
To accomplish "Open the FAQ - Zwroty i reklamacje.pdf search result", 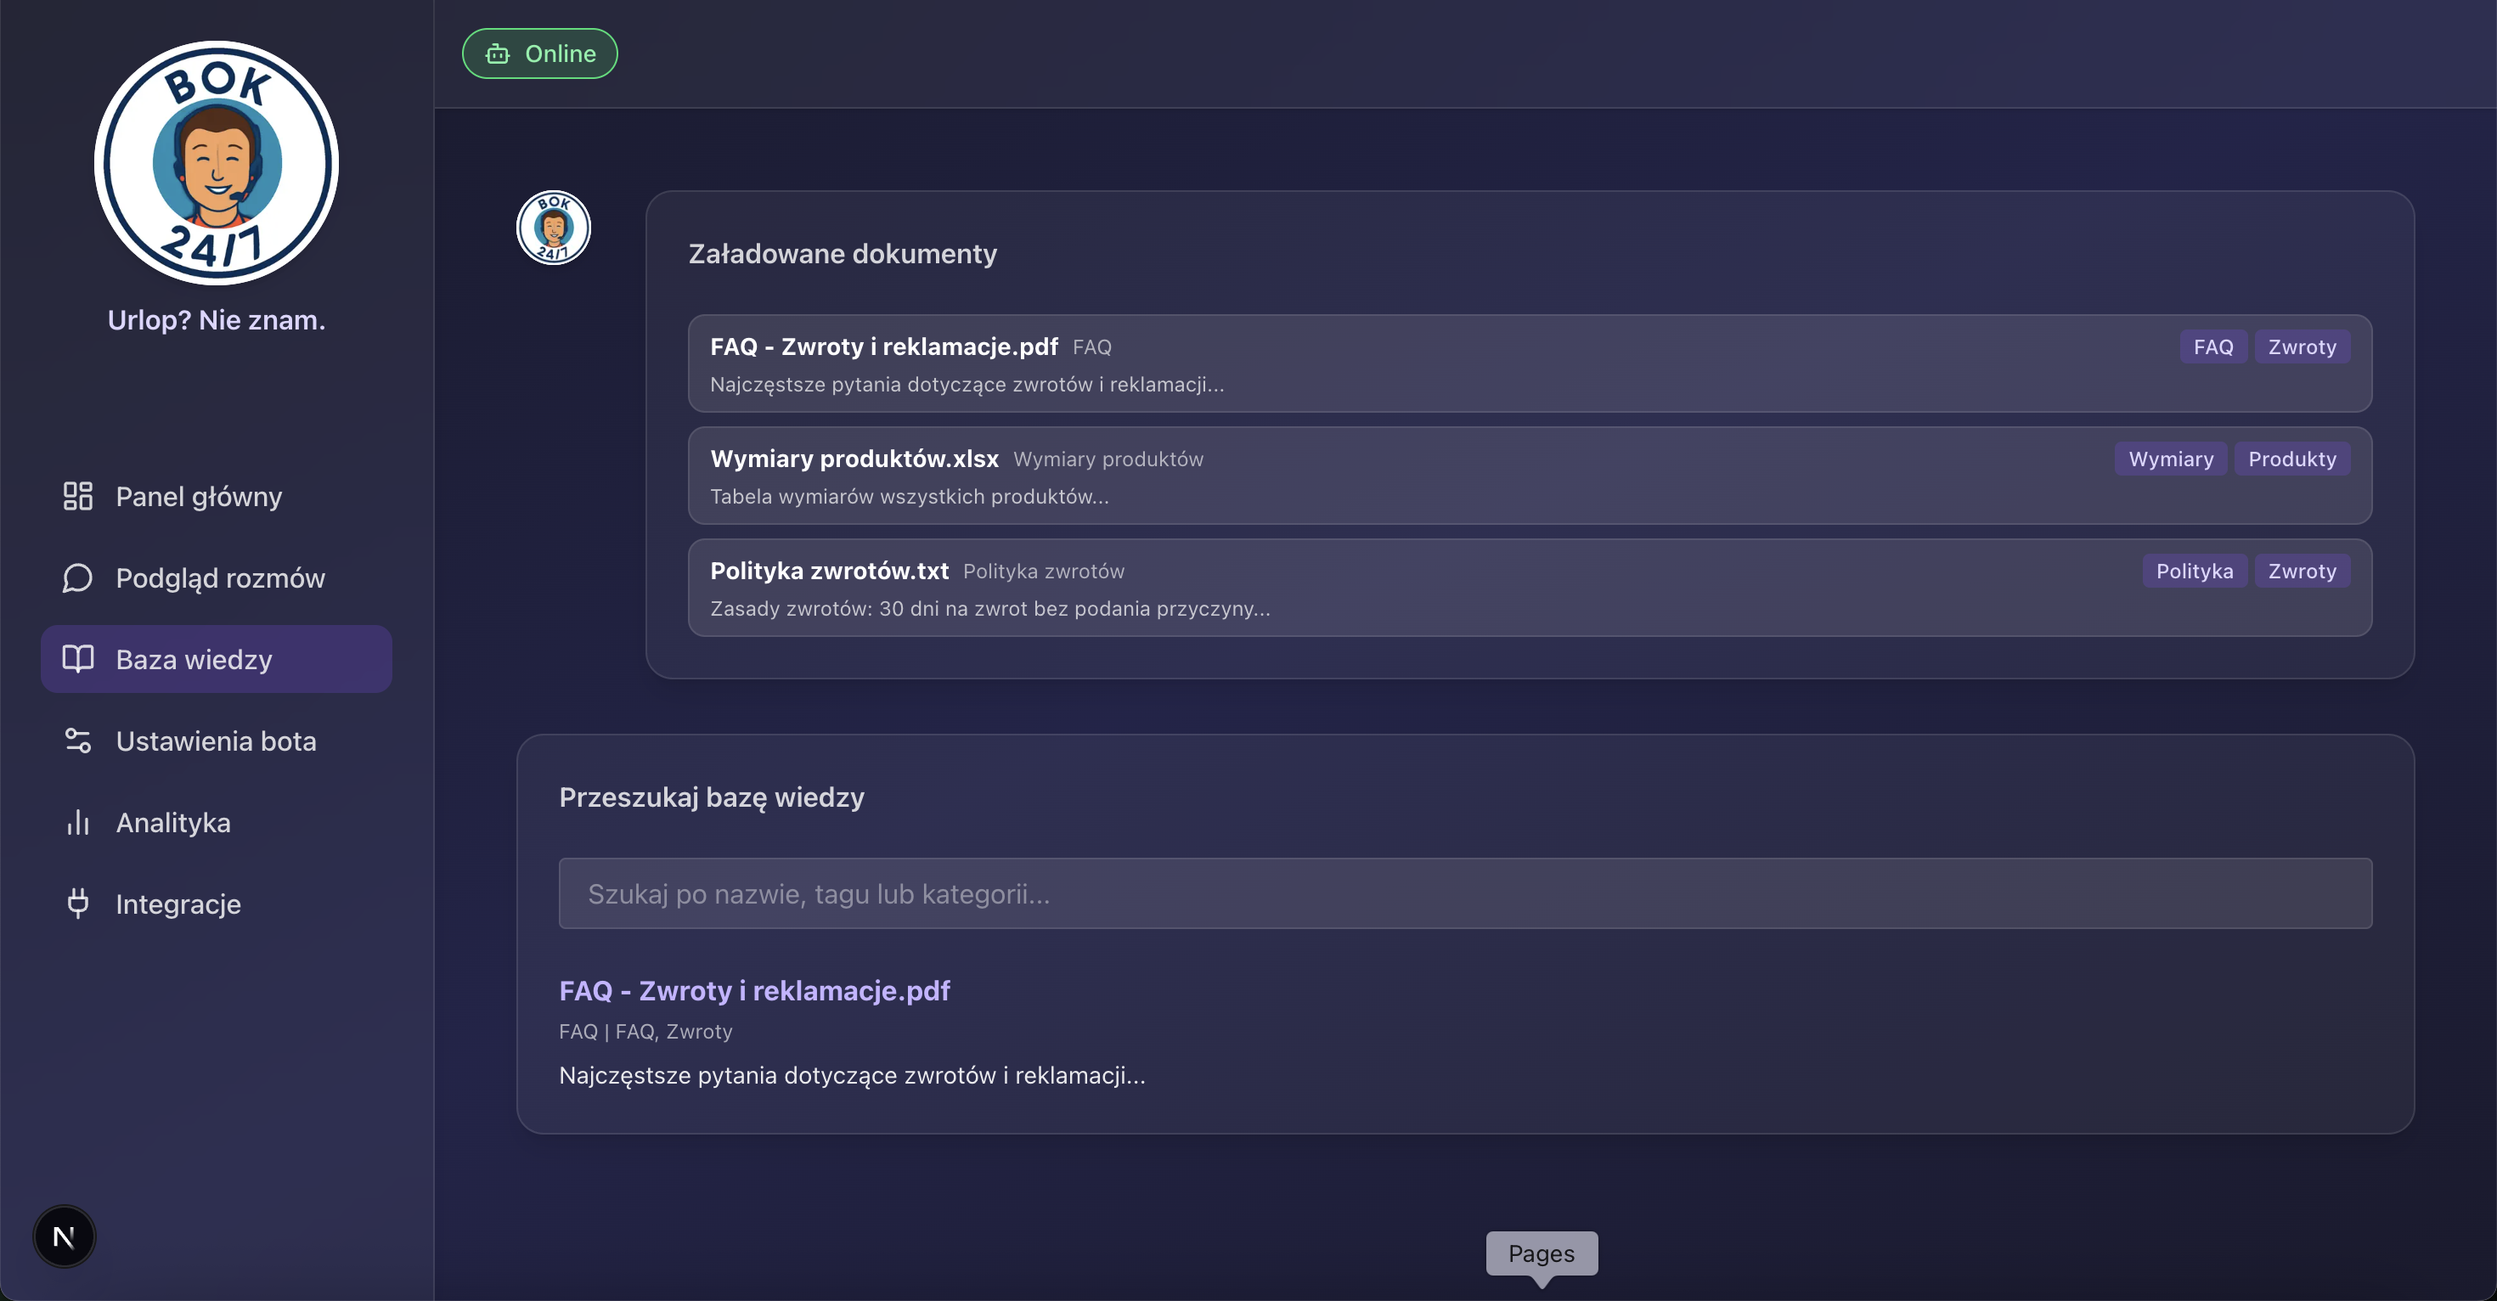I will click(x=754, y=991).
